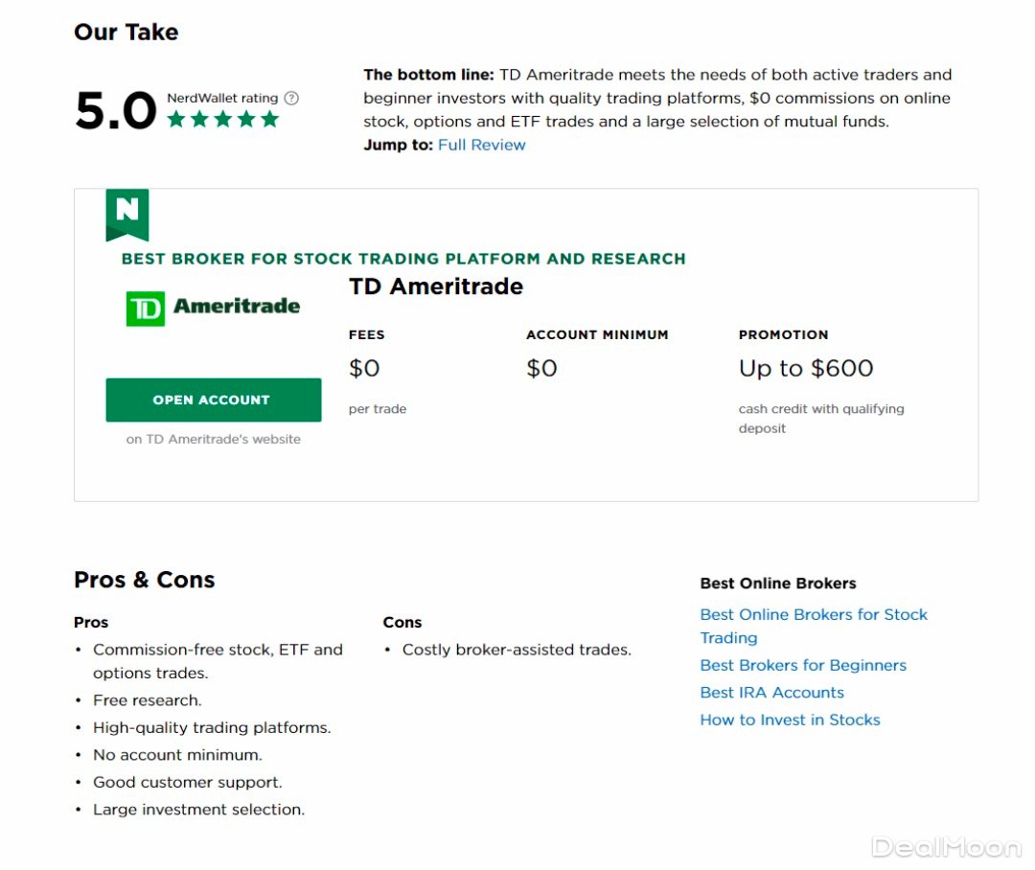Click the first green rating star
The height and width of the screenshot is (870, 1035).
(176, 119)
